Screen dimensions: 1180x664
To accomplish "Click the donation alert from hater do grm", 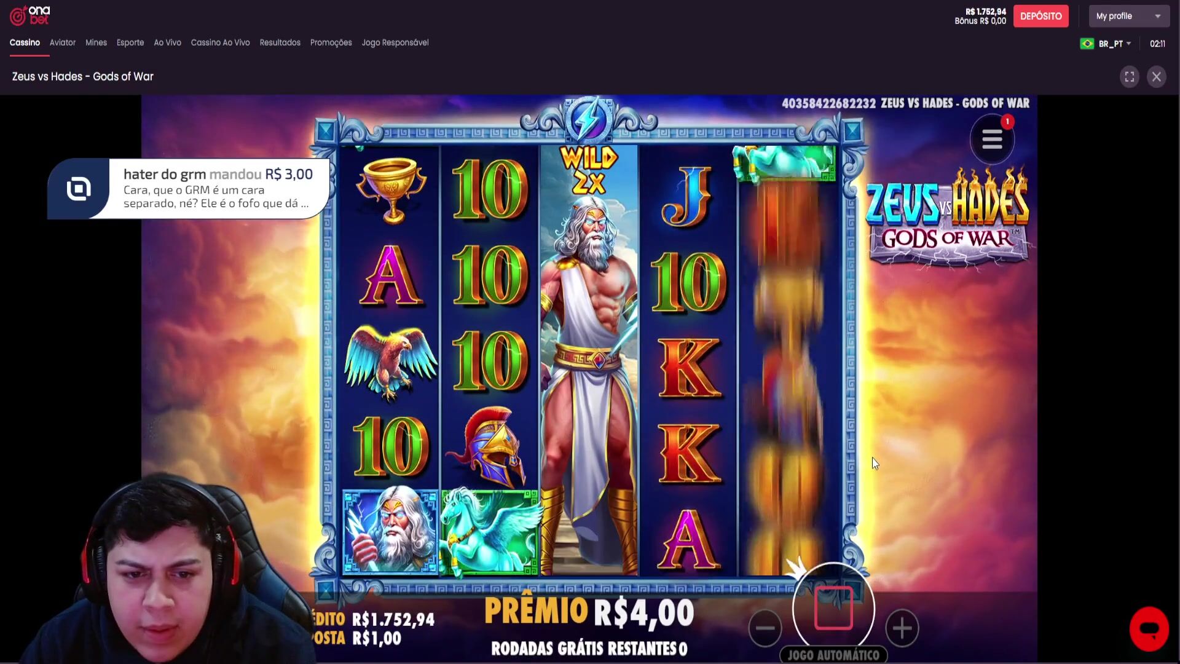I will (x=189, y=188).
